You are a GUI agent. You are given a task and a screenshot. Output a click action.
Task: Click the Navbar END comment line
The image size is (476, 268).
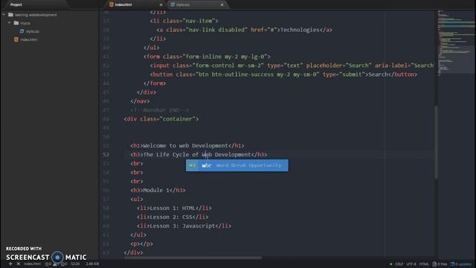[x=160, y=110]
